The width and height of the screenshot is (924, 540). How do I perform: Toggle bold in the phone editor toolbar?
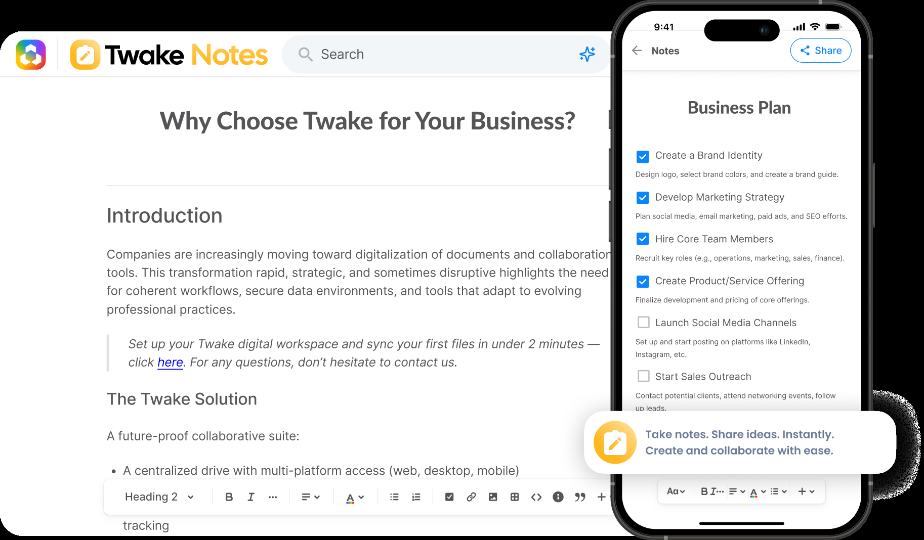[704, 491]
